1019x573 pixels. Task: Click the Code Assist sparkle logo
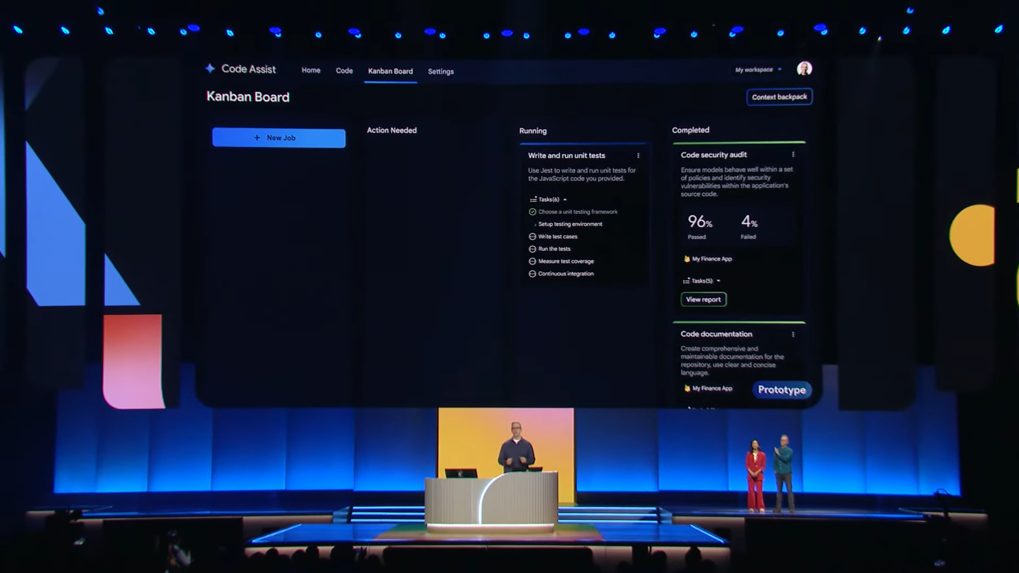210,68
